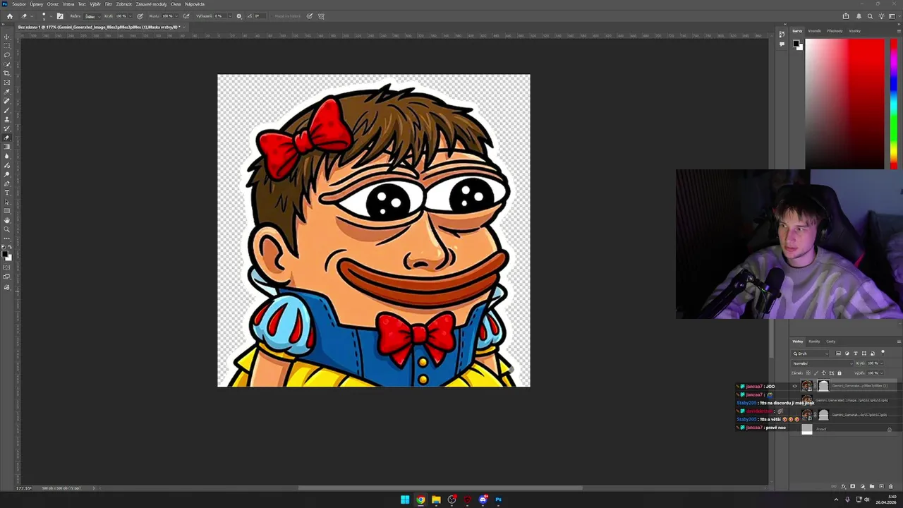The width and height of the screenshot is (903, 508).
Task: Toggle type layer filter
Action: pyautogui.click(x=856, y=353)
